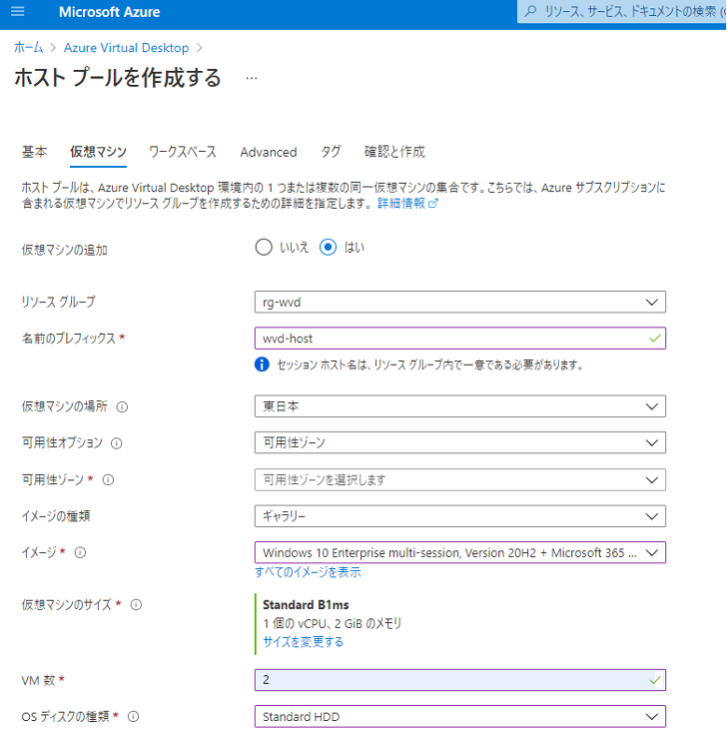727x735 pixels.
Task: Open the 可用性ゾーンを選択します dropdown
Action: pyautogui.click(x=459, y=479)
